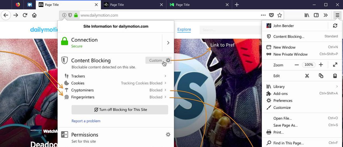Image resolution: width=343 pixels, height=147 pixels.
Task: Open the Home page button
Action: click(x=34, y=15)
